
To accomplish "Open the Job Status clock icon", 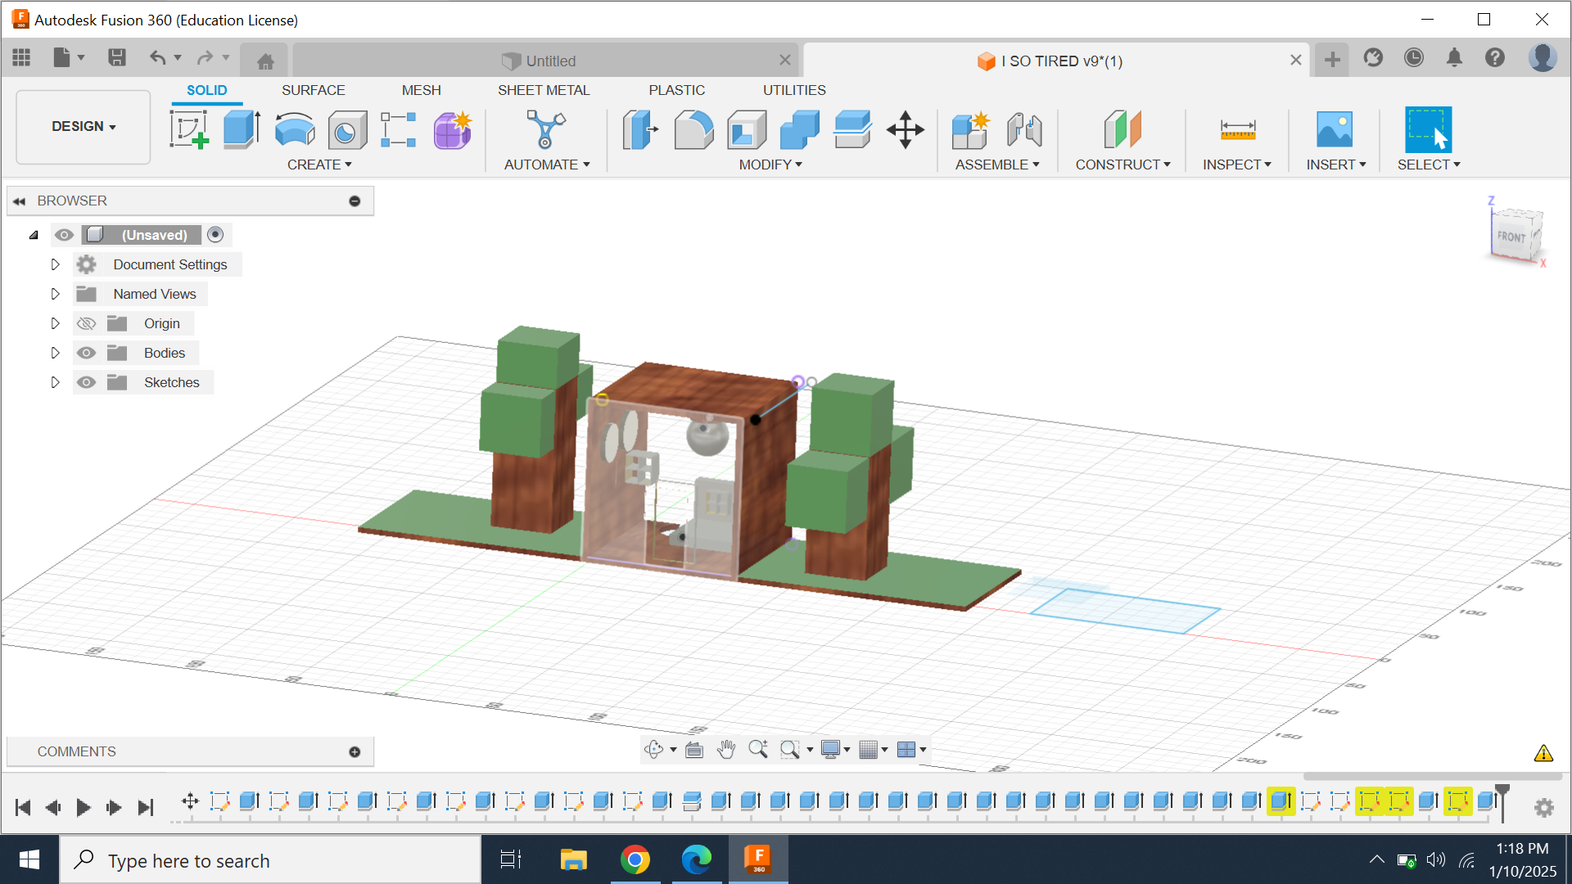I will click(1414, 58).
